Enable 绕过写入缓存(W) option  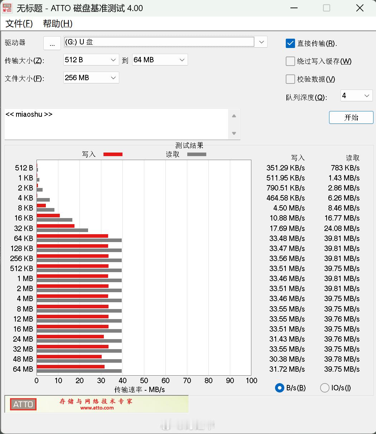[290, 61]
